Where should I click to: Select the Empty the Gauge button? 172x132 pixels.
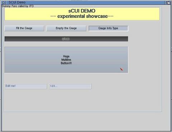tap(66, 28)
